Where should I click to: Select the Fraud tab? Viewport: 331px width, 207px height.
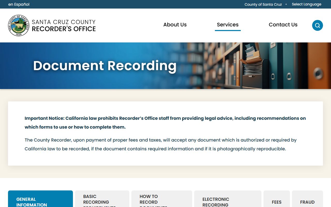tap(307, 199)
